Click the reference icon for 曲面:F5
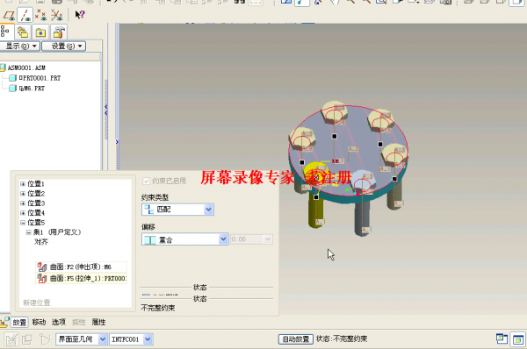Image resolution: width=527 pixels, height=349 pixels. 42,278
